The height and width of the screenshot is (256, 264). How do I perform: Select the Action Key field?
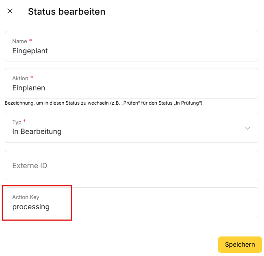coord(131,202)
